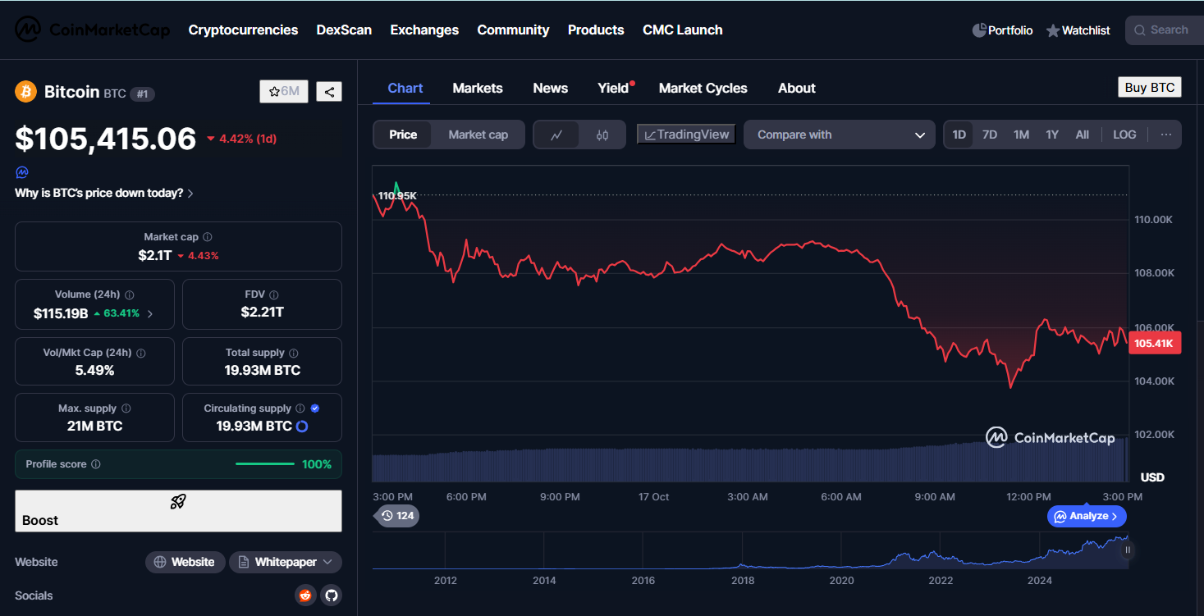Open the Markets tab
This screenshot has height=616, width=1204.
(x=478, y=88)
